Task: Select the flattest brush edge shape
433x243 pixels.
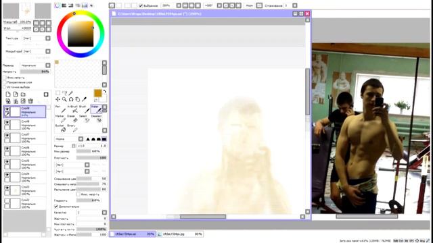Action: click(x=104, y=139)
